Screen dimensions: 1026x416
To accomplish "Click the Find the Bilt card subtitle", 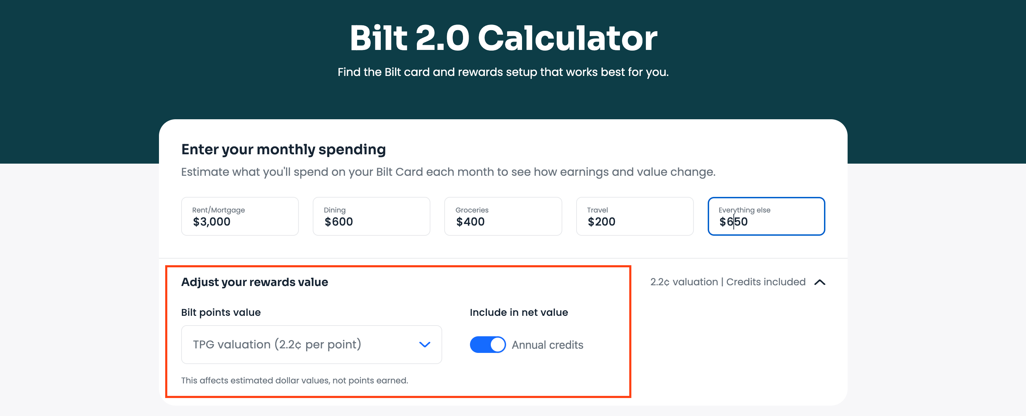I will tap(503, 72).
